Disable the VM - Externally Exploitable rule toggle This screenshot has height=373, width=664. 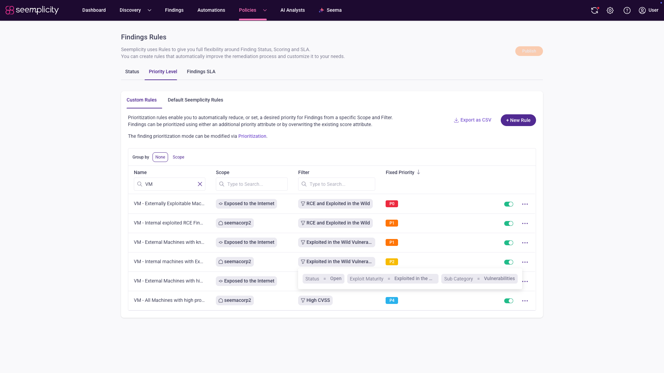pyautogui.click(x=509, y=204)
